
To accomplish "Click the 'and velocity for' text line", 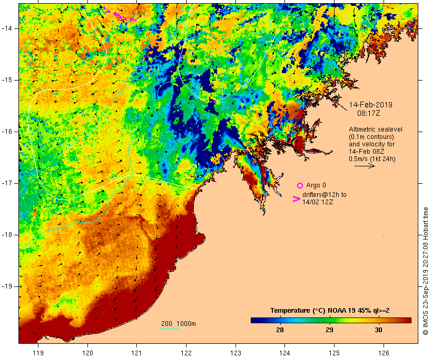I will tap(371, 144).
